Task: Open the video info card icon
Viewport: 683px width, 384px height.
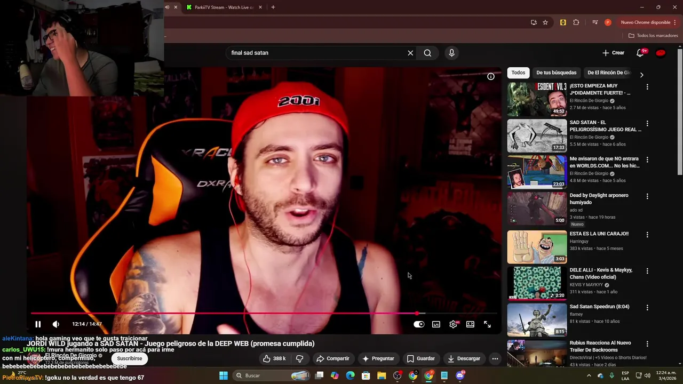Action: point(491,76)
